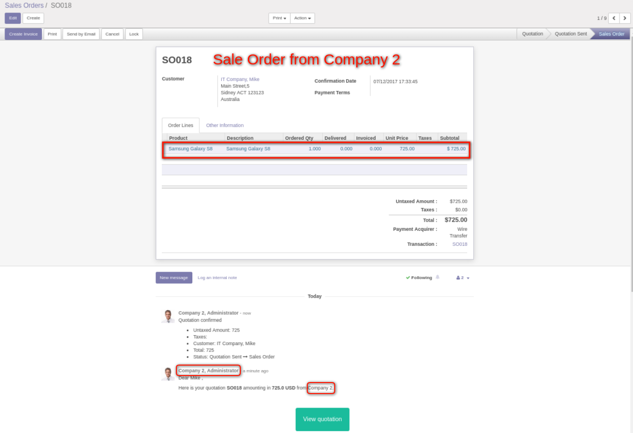Click the avatar on the Quotation confirmed message
Image resolution: width=633 pixels, height=433 pixels.
[x=168, y=316]
